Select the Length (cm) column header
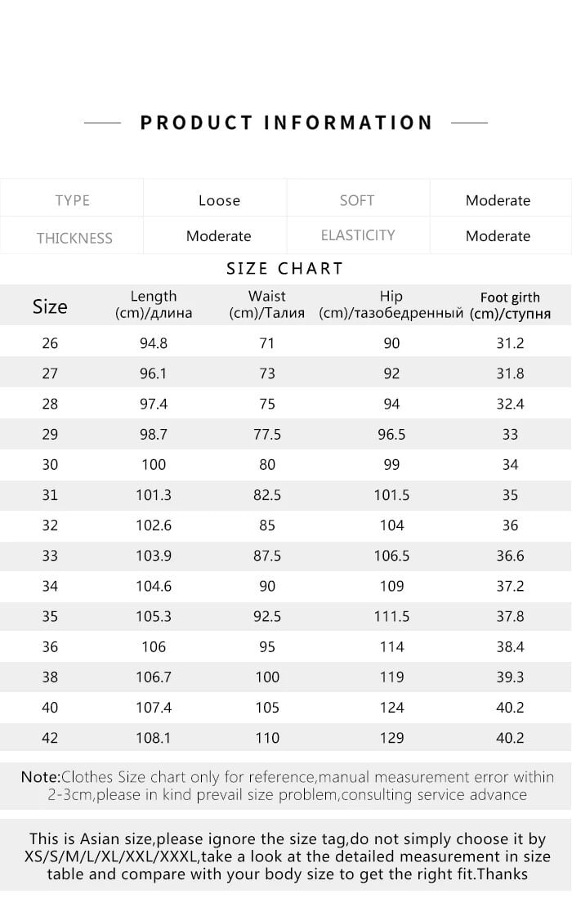This screenshot has height=903, width=572. 153,305
